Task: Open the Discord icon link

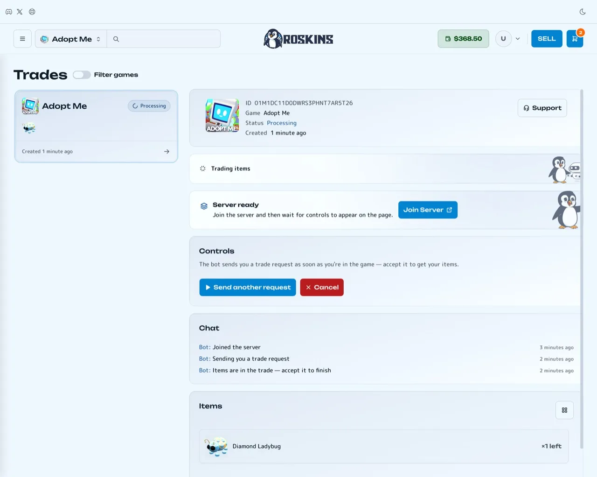Action: tap(9, 12)
